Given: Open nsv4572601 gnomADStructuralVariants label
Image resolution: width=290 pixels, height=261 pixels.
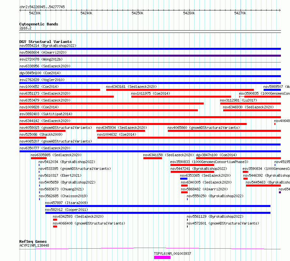Looking at the screenshot, I should 223,223.
